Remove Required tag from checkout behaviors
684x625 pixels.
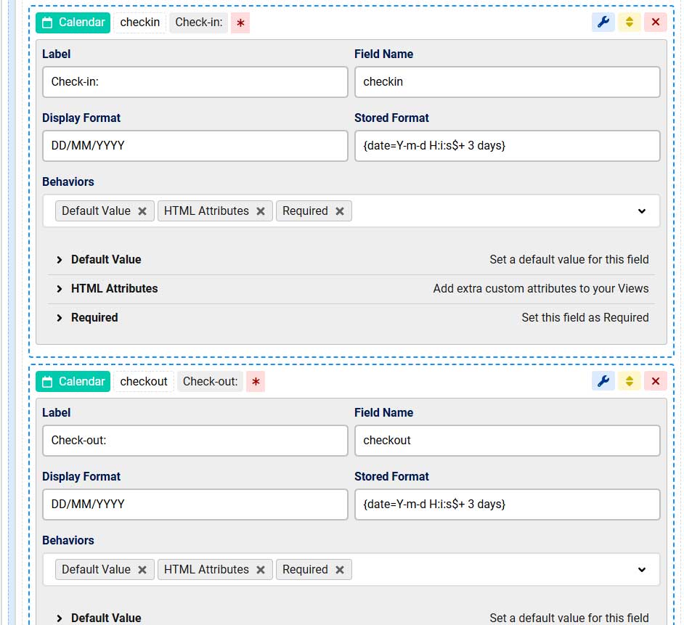point(339,570)
